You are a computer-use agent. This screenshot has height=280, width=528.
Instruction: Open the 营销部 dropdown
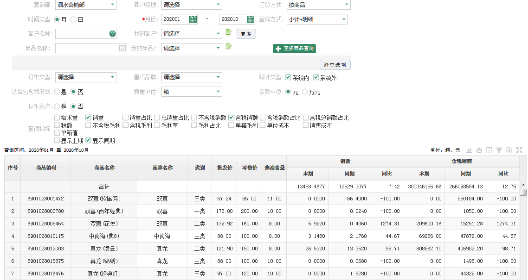(x=86, y=5)
